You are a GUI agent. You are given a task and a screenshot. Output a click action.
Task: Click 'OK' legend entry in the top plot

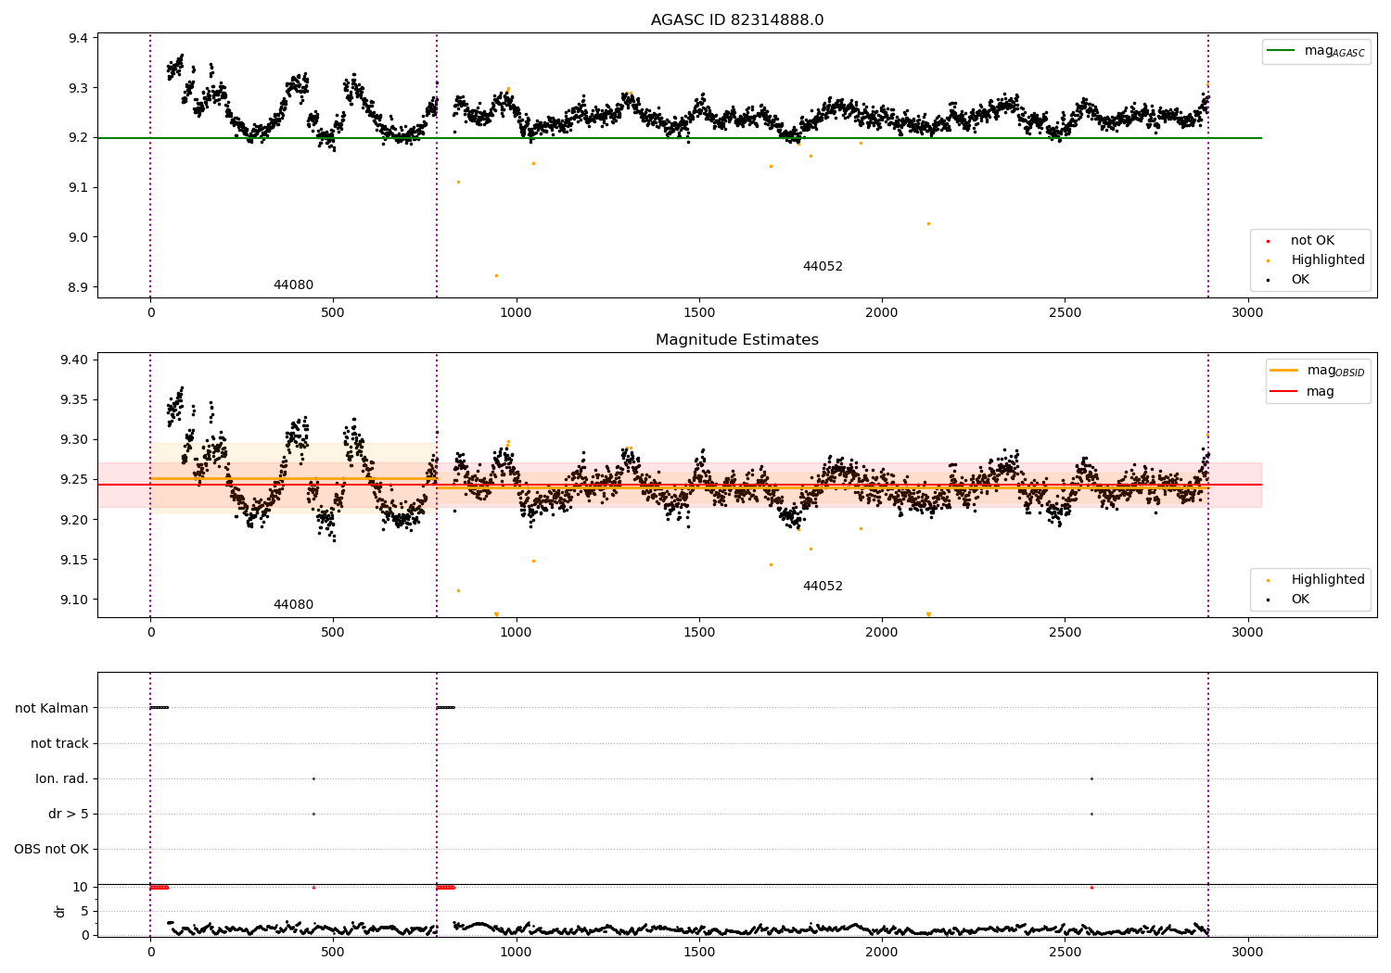(1287, 280)
